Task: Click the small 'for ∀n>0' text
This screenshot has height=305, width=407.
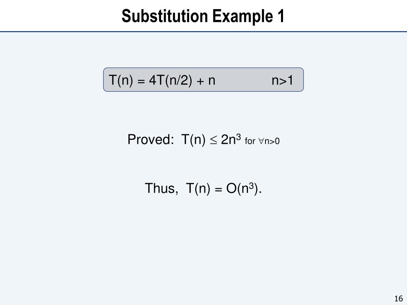Action: click(x=262, y=141)
